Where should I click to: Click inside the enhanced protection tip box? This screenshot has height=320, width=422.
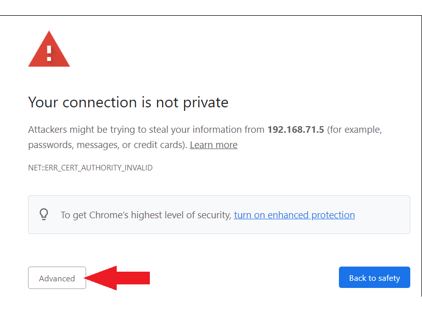coord(219,215)
